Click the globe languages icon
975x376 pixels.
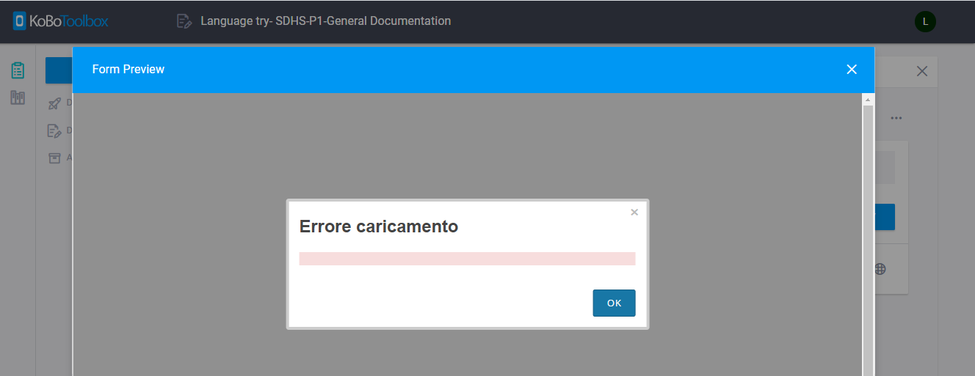point(880,269)
